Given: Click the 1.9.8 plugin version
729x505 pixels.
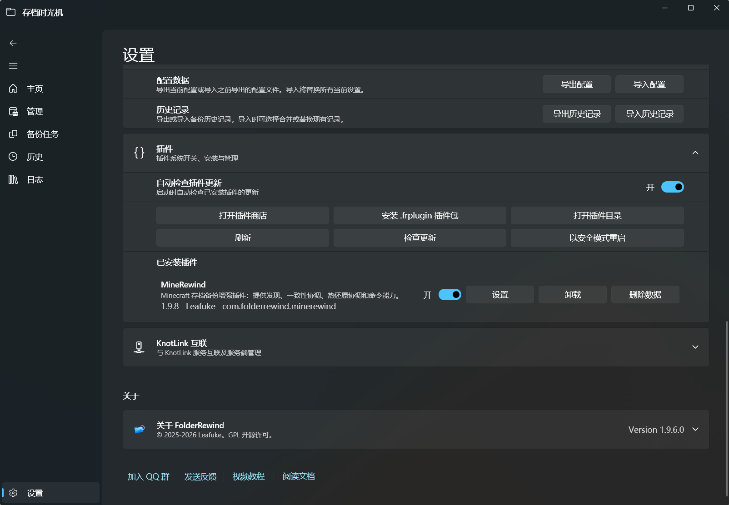Looking at the screenshot, I should click(170, 306).
